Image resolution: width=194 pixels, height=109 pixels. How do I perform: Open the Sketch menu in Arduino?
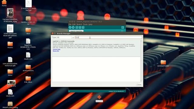click(79, 24)
